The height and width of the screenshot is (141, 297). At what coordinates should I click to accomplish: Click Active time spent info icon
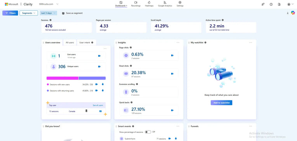(x=222, y=20)
